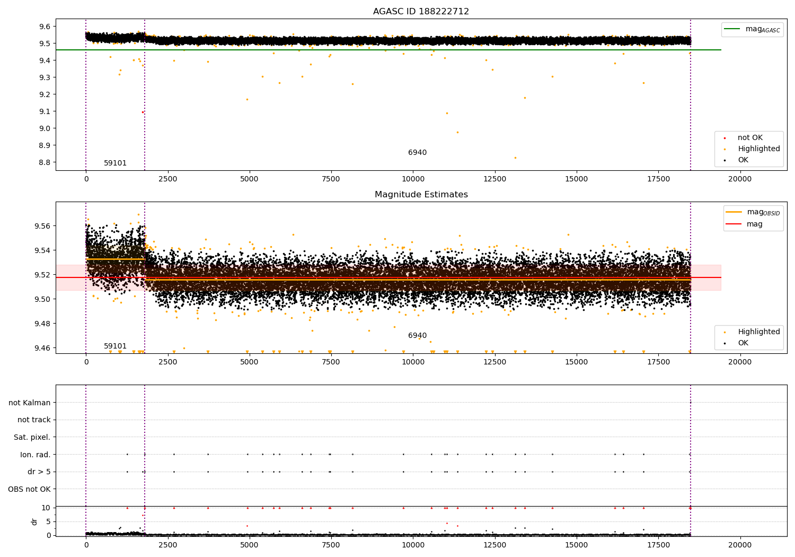Select "OK" legend entry in Magnitude Estimates plot
The width and height of the screenshot is (795, 557).
[x=743, y=343]
